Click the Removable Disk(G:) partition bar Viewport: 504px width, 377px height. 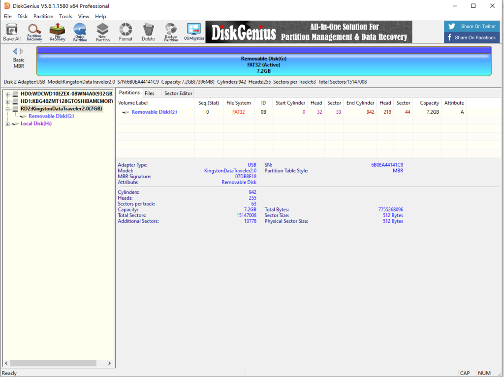tap(264, 62)
